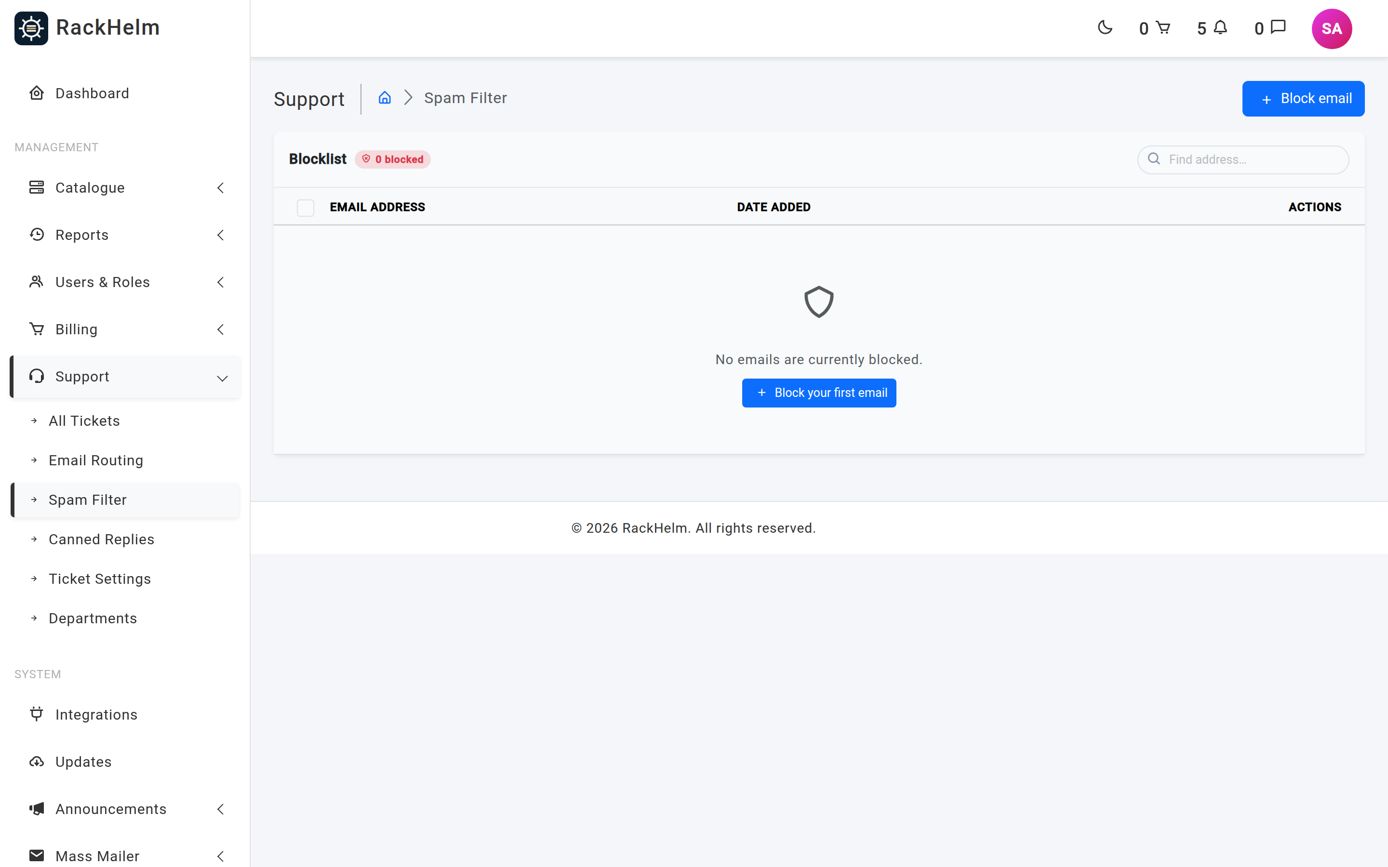Viewport: 1388px width, 867px height.
Task: Open All Tickets submenu item
Action: pyautogui.click(x=125, y=421)
